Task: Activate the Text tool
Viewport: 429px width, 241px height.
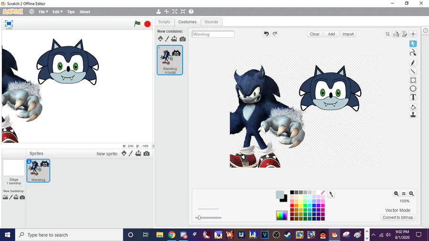Action: coord(413,97)
